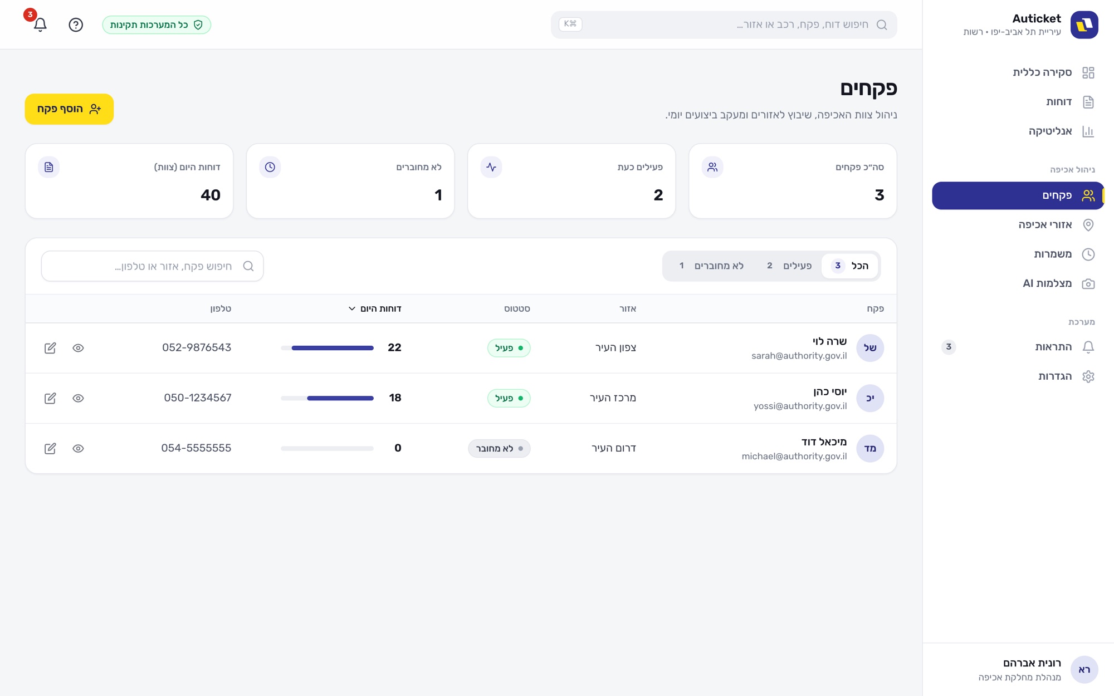Open the notifications bell in top bar
The image size is (1114, 696).
pos(40,24)
